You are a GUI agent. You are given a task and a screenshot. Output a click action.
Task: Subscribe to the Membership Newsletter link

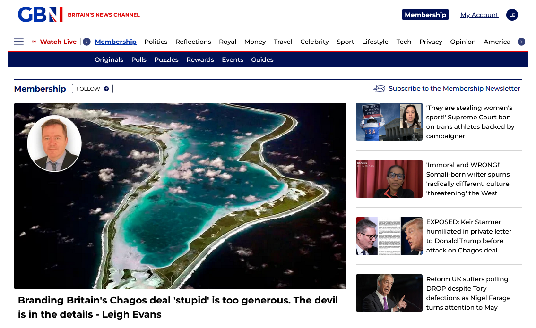[454, 89]
